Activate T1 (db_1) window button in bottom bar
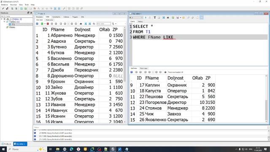Image resolution: width=270 pixels, height=152 pixels. click(x=7, y=144)
